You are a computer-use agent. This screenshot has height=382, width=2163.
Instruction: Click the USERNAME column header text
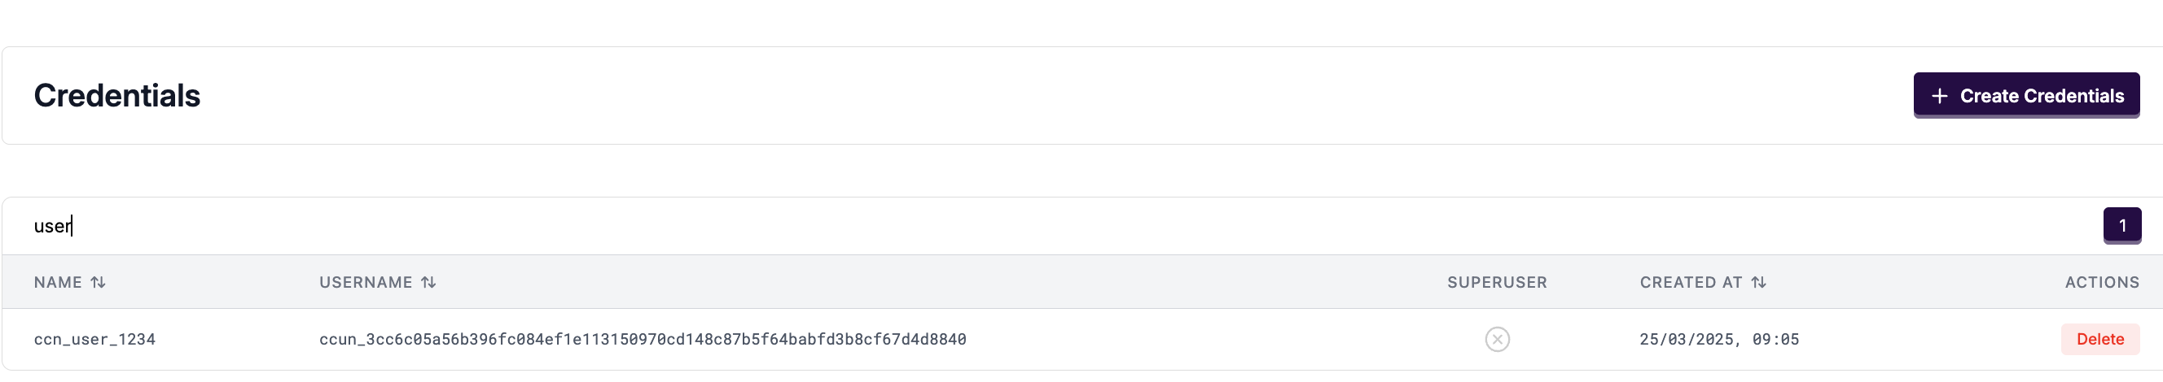point(366,282)
